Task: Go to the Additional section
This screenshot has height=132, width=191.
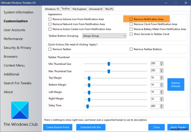Action: 11,74
